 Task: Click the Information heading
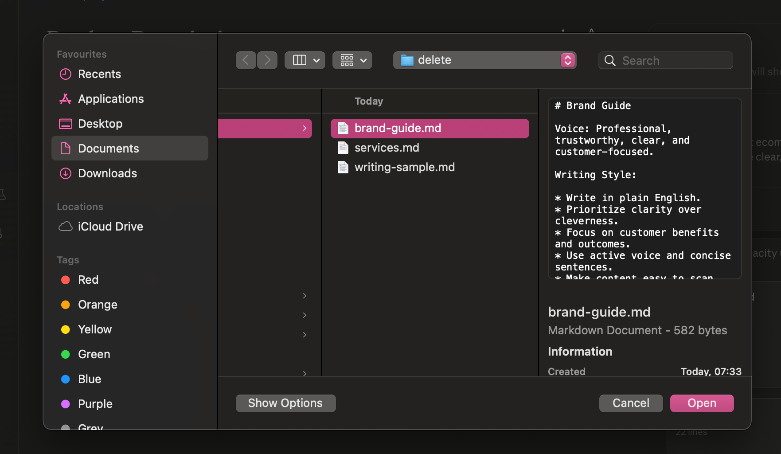coord(580,352)
